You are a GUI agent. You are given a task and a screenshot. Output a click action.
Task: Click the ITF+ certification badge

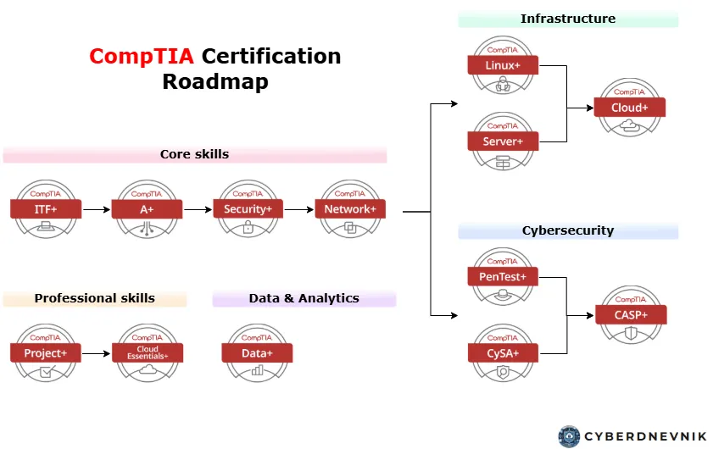point(46,209)
